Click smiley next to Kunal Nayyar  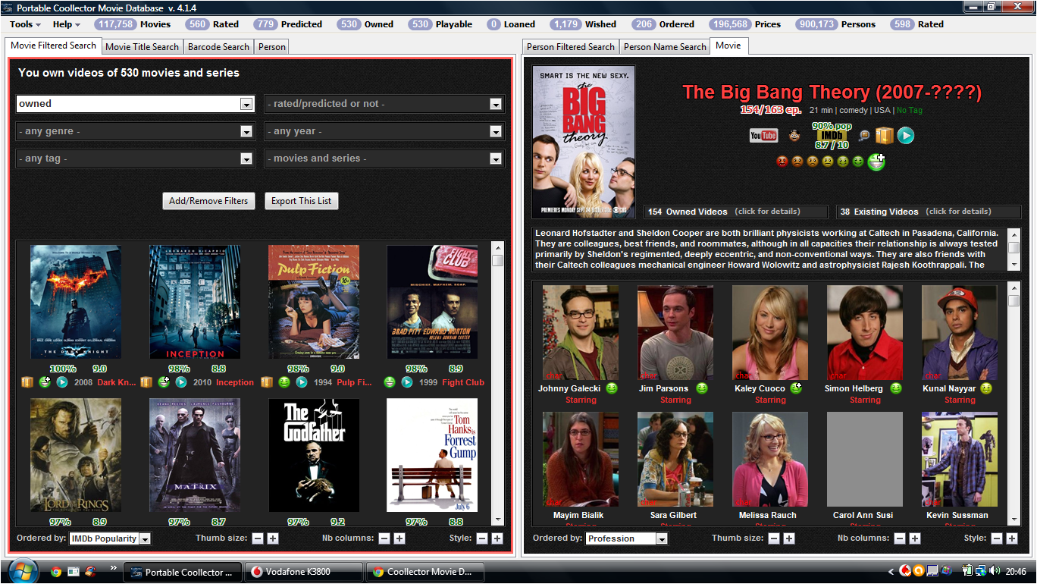986,388
